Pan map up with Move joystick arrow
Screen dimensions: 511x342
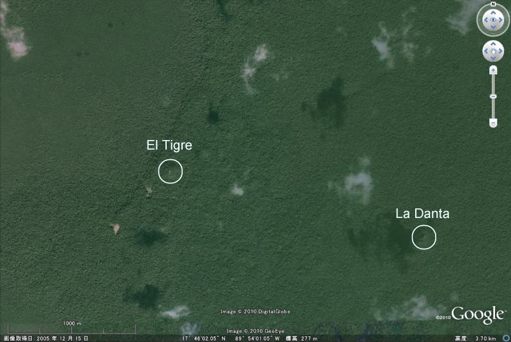493,43
